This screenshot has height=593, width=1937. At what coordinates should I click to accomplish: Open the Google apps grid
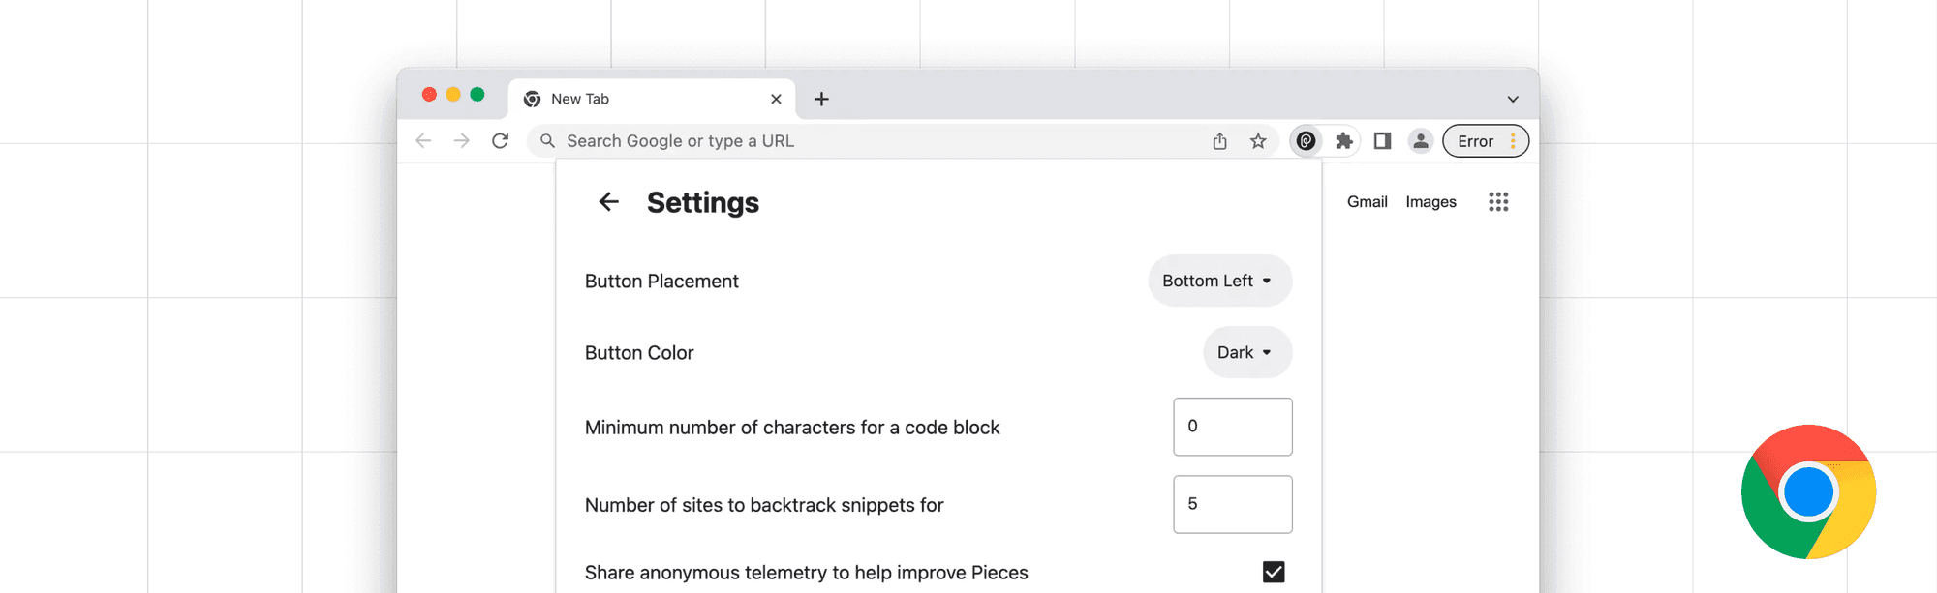(1498, 201)
